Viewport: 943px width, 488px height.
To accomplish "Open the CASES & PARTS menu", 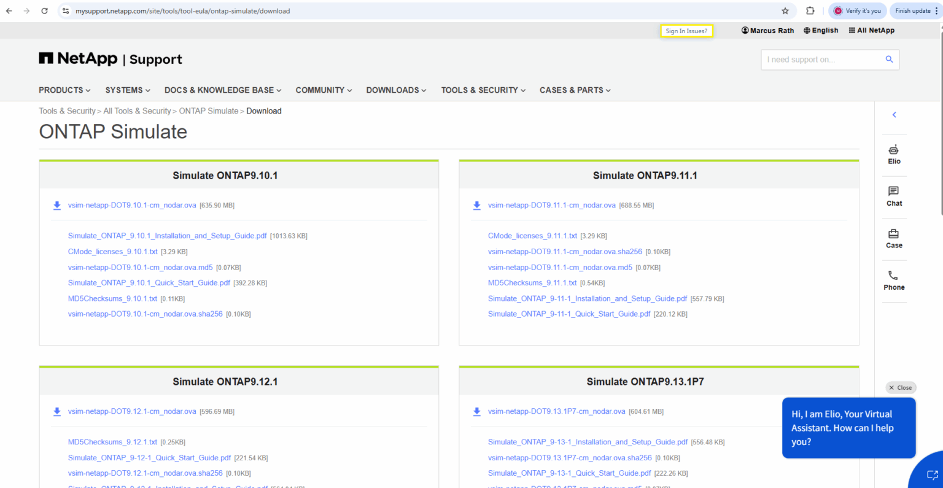I will tap(574, 90).
